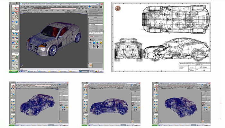Open the File menu in the main window

tap(21, 6)
